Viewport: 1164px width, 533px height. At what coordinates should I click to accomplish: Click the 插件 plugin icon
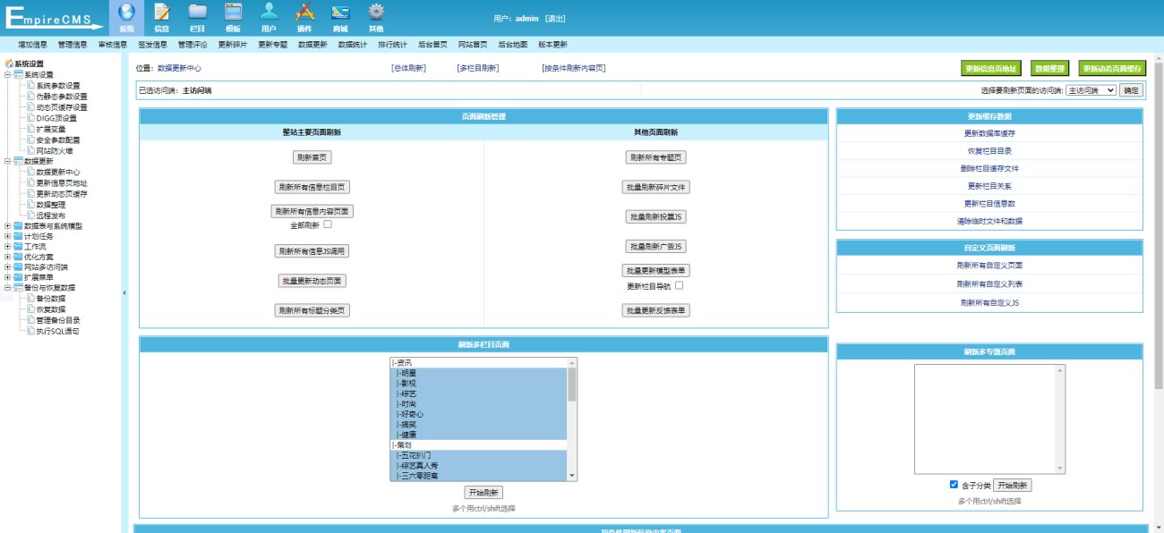click(x=304, y=13)
